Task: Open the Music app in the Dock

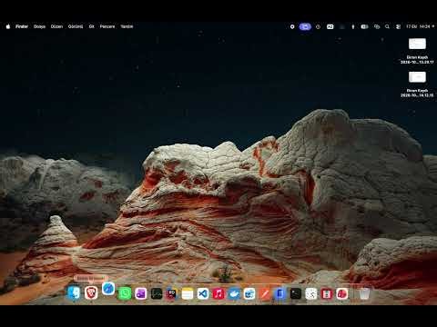Action: 218,293
